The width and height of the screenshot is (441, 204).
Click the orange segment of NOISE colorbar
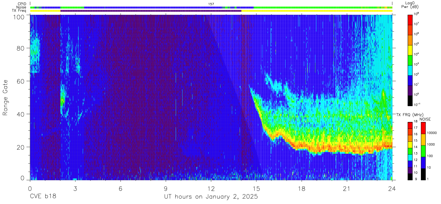(x=423, y=140)
